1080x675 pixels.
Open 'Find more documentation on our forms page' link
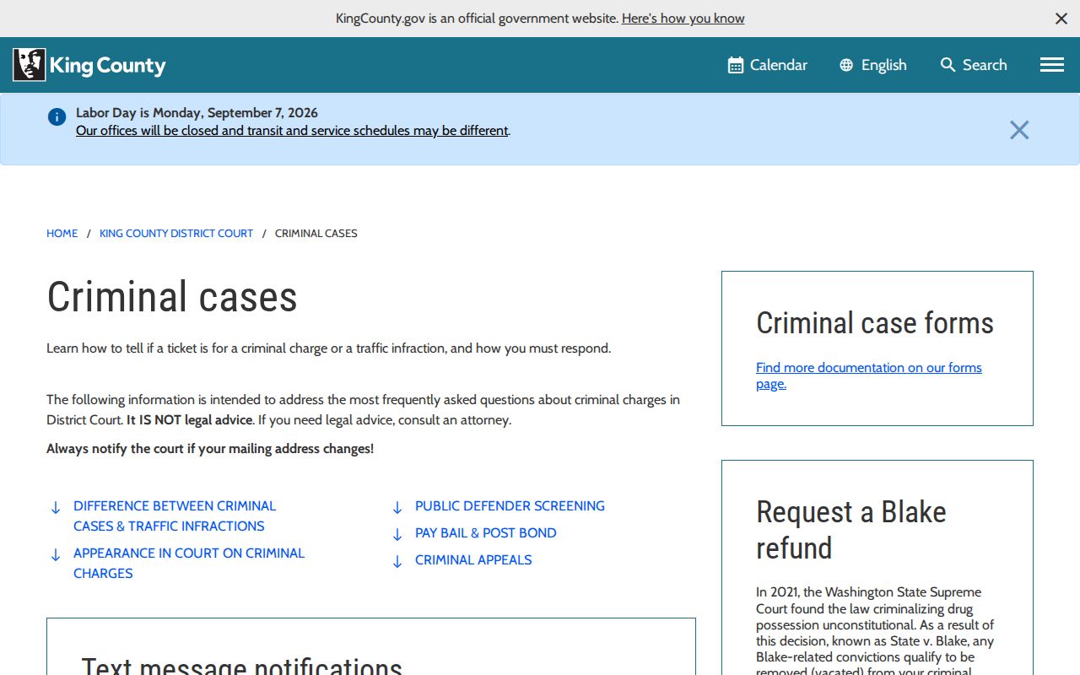pos(869,375)
